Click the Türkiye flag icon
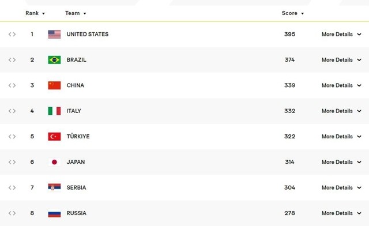 [54, 137]
